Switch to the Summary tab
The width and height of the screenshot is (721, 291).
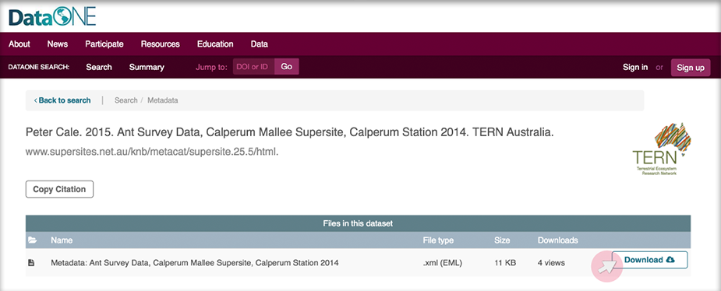coord(147,67)
